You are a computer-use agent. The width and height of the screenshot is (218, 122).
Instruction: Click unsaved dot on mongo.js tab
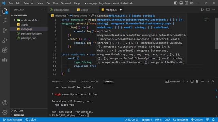click(x=121, y=10)
